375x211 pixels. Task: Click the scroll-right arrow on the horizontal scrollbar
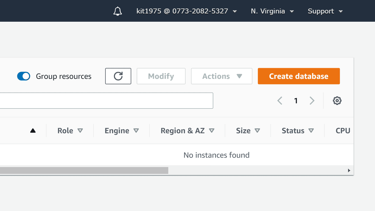[349, 170]
